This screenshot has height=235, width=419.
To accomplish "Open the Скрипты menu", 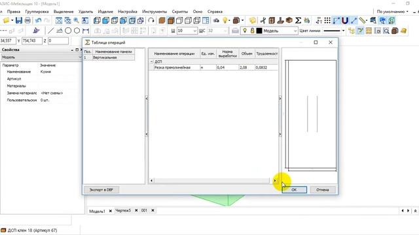I will pyautogui.click(x=180, y=12).
